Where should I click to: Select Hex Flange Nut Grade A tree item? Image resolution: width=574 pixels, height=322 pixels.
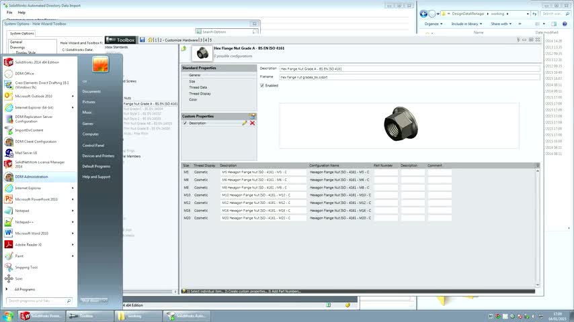click(x=151, y=104)
